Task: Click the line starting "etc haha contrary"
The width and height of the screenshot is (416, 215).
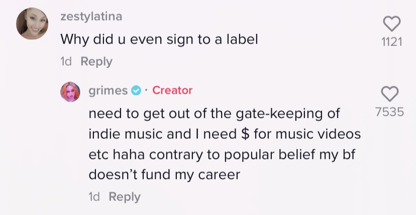Action: pyautogui.click(x=222, y=155)
